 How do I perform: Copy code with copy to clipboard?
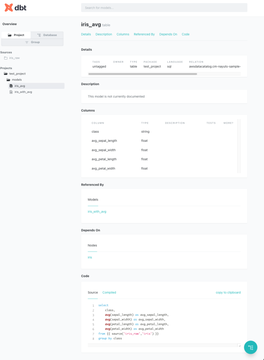228,293
